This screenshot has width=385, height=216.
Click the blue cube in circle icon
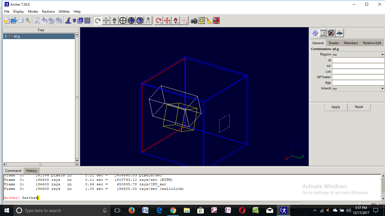click(140, 21)
